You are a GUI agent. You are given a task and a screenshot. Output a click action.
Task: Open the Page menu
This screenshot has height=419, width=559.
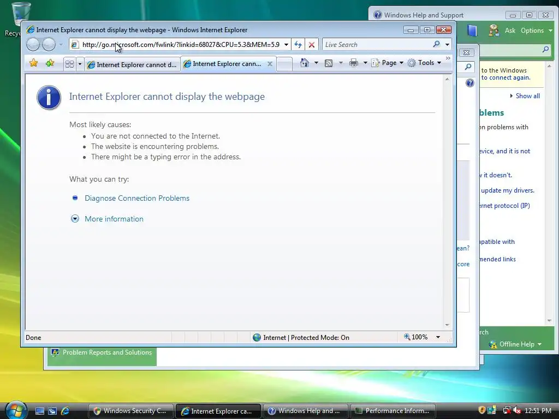[x=388, y=63]
